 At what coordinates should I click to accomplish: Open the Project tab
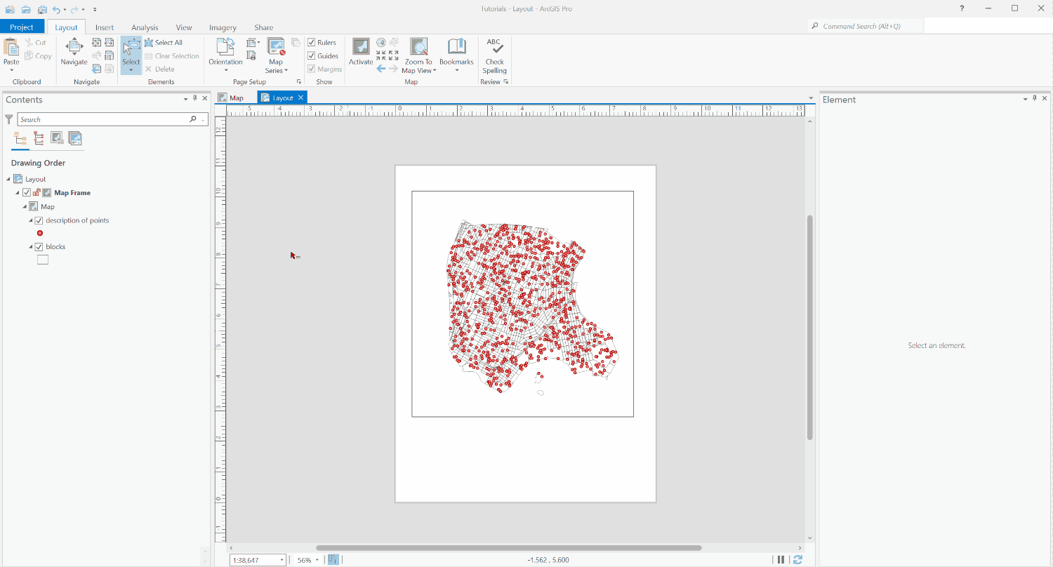22,27
